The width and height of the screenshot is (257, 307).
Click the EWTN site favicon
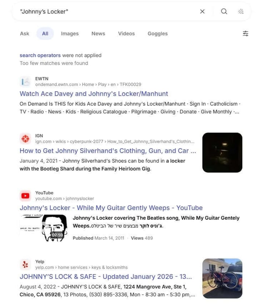click(x=25, y=81)
